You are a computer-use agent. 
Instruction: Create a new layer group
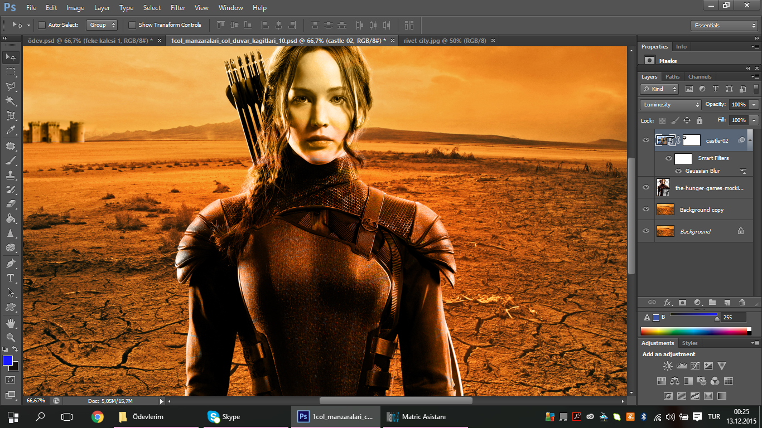712,303
